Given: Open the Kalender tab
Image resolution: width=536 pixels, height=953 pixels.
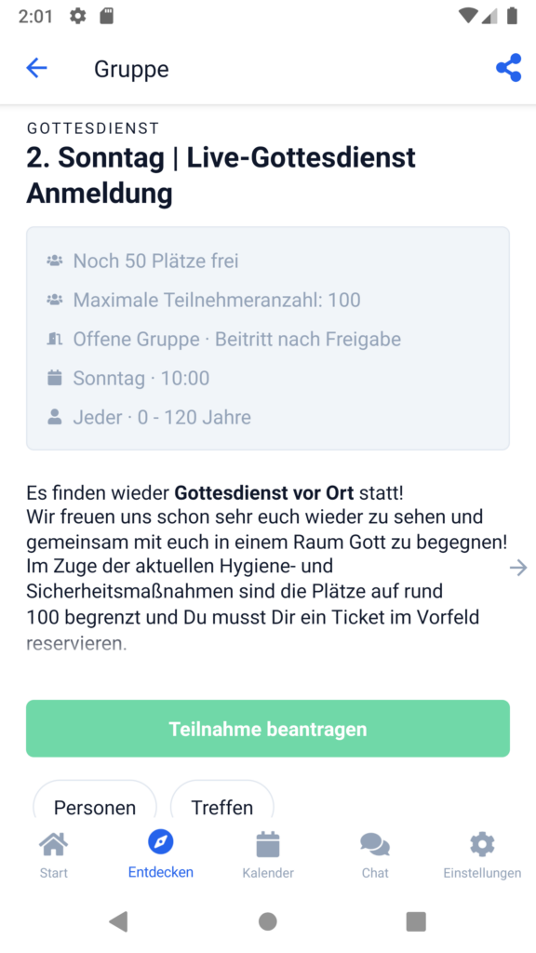Looking at the screenshot, I should click(267, 856).
